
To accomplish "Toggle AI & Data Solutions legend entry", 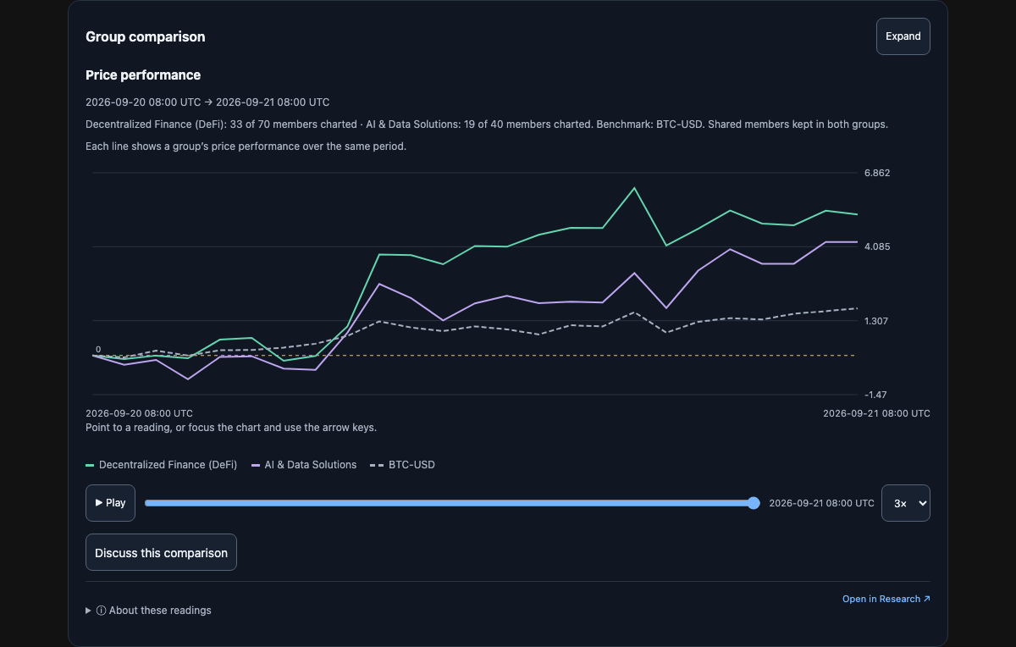I will coord(304,465).
